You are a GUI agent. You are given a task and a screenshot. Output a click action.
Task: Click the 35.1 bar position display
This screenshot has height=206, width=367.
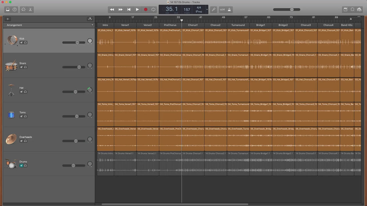[172, 9]
